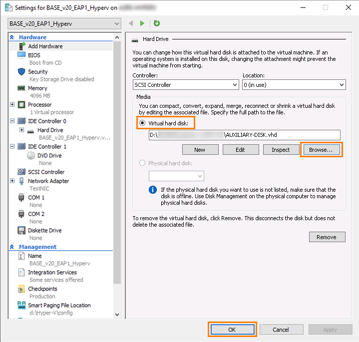Select the BIOS hardware item
Viewport: 359px width, 342px height.
pyautogui.click(x=34, y=55)
